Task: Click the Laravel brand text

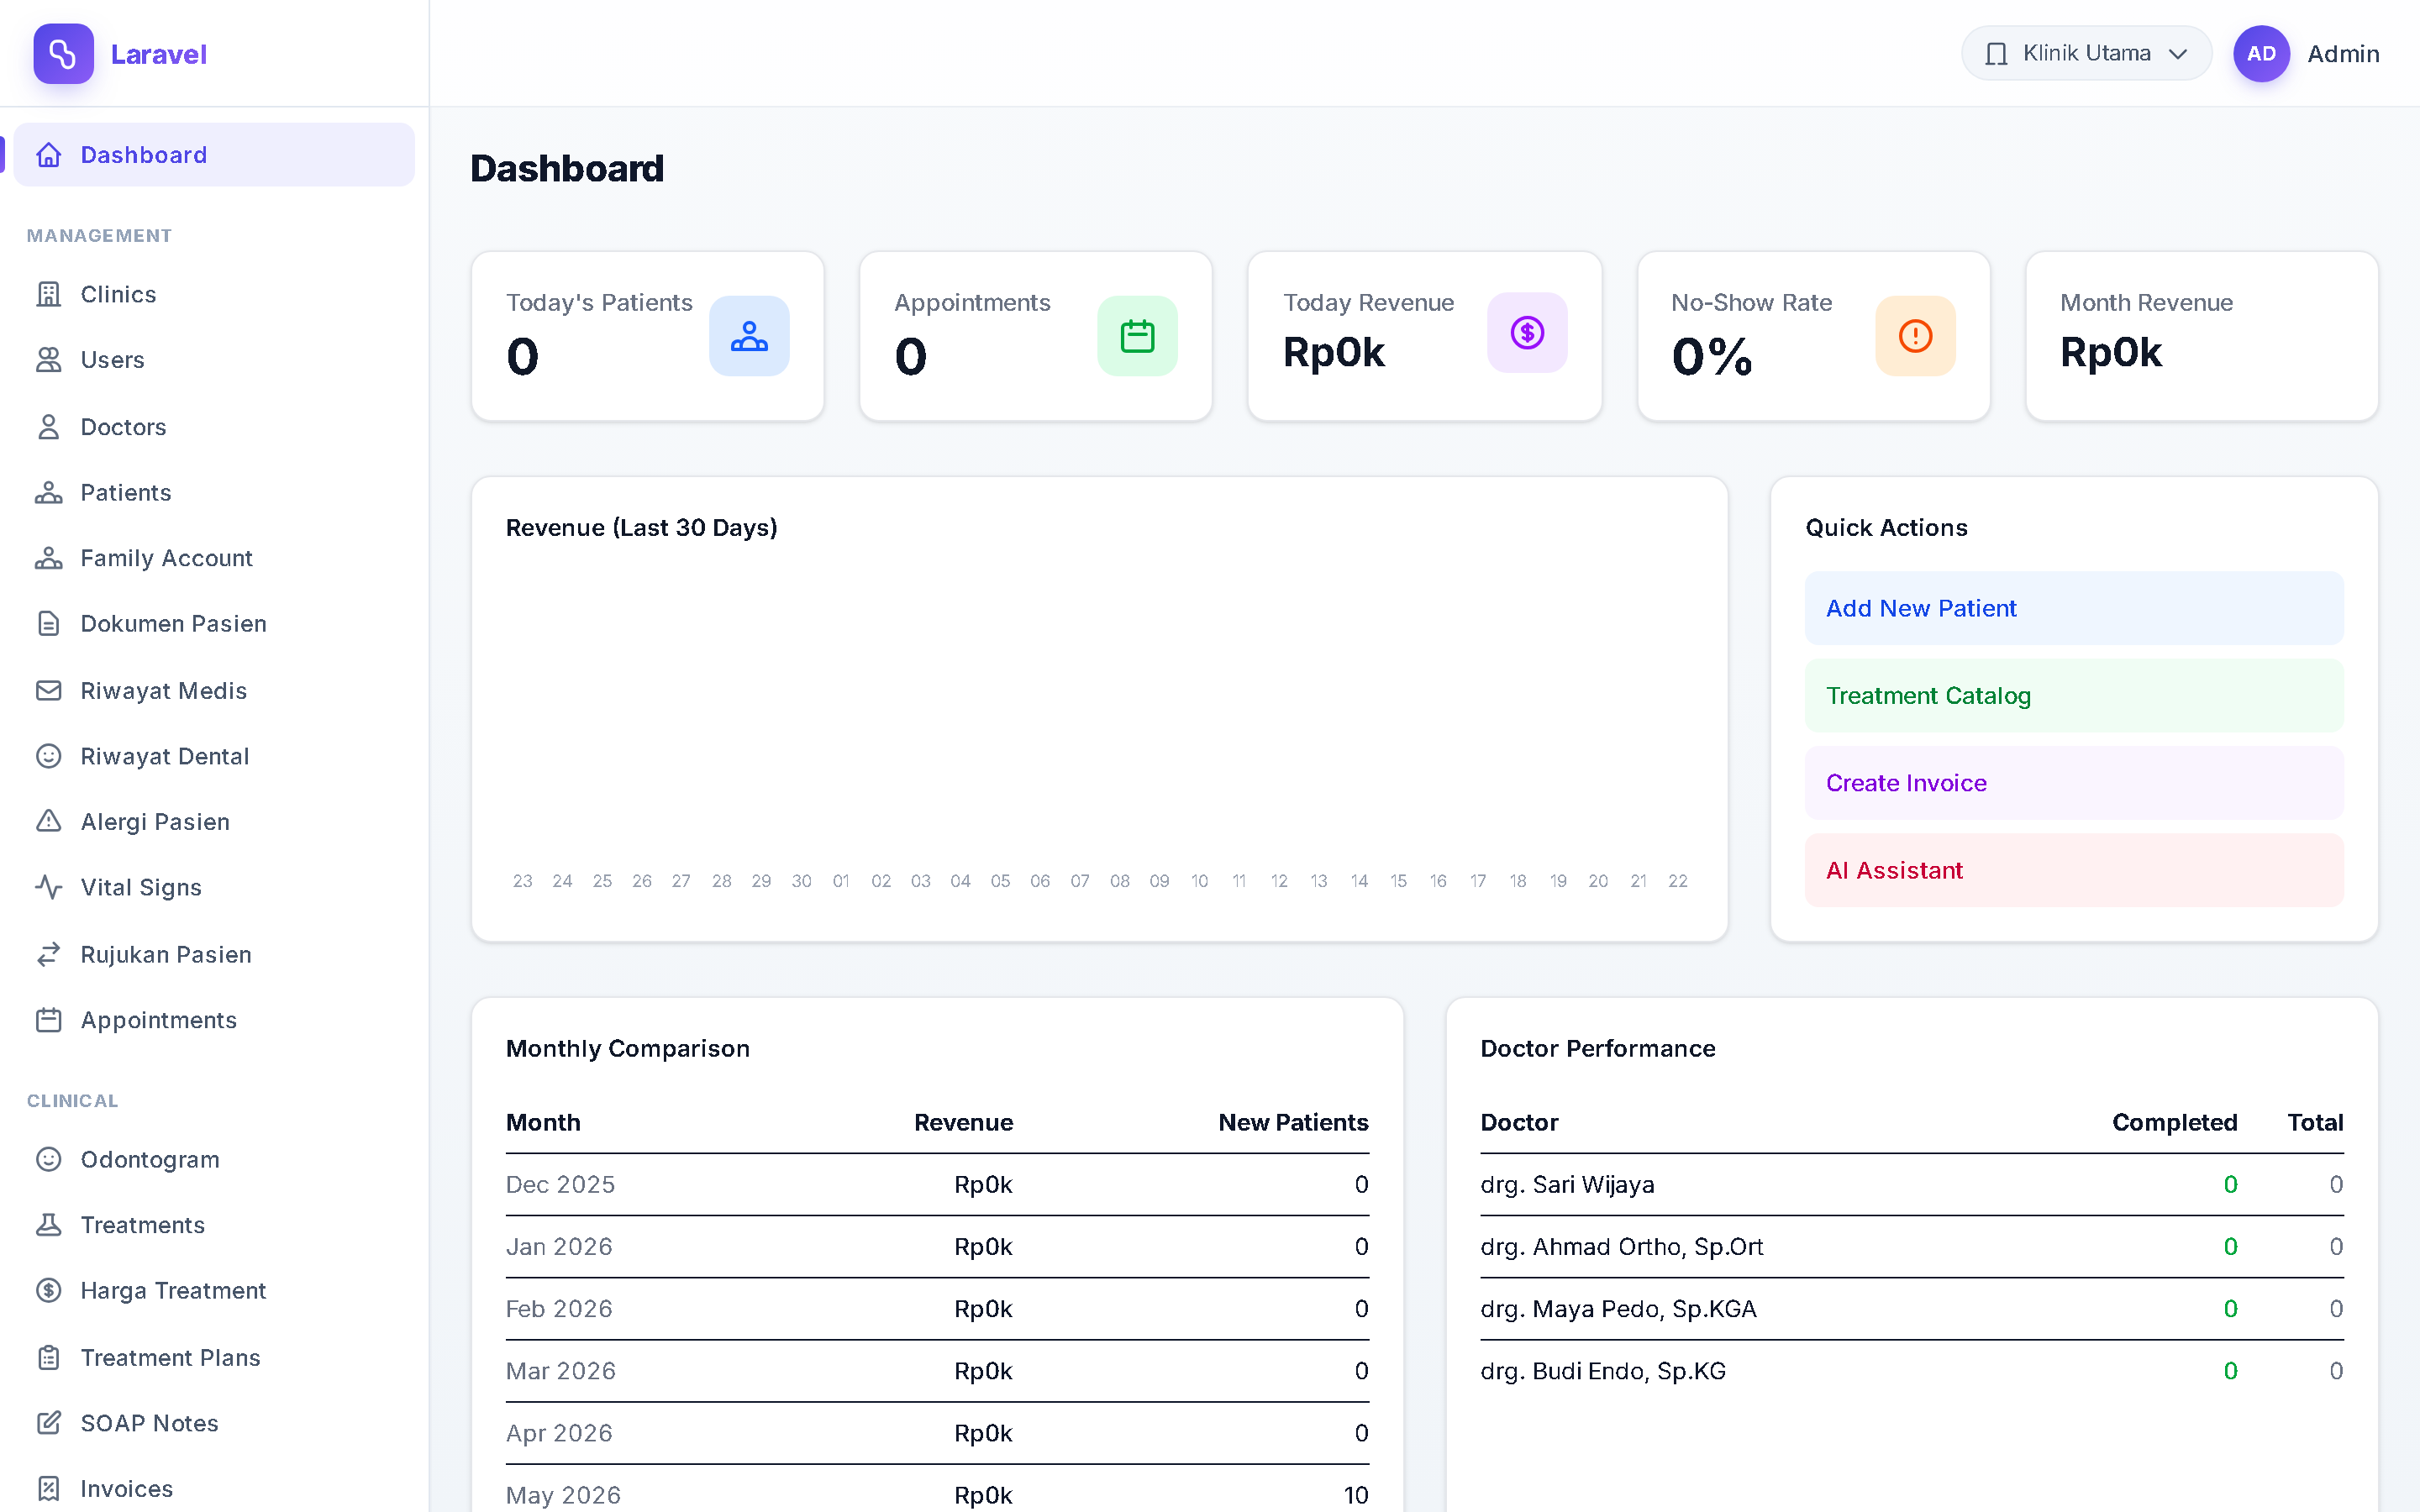Action: pos(158,54)
